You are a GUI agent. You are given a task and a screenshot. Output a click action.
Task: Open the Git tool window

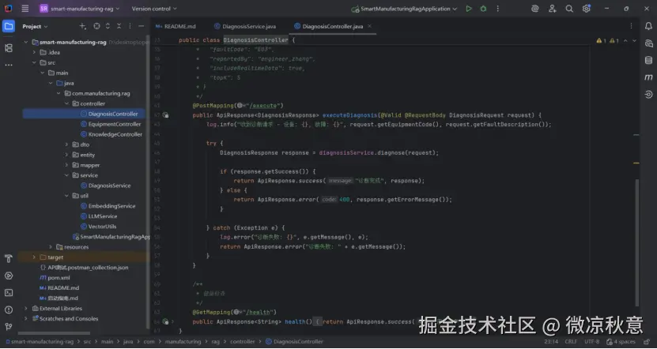[x=9, y=327]
